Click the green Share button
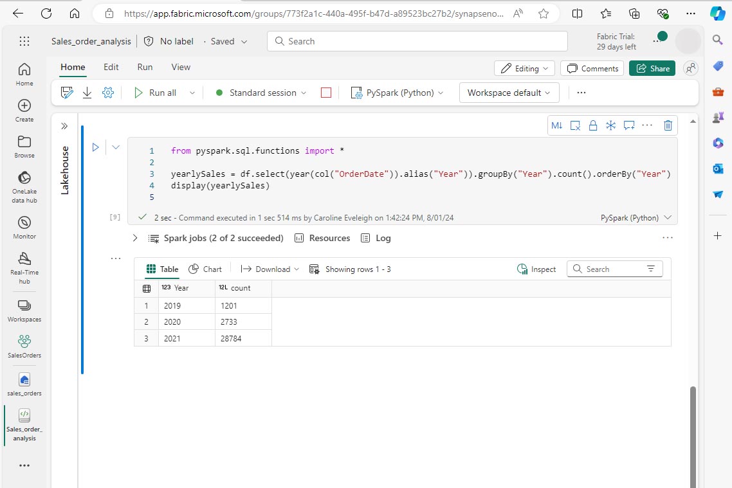This screenshot has height=488, width=732. [652, 69]
